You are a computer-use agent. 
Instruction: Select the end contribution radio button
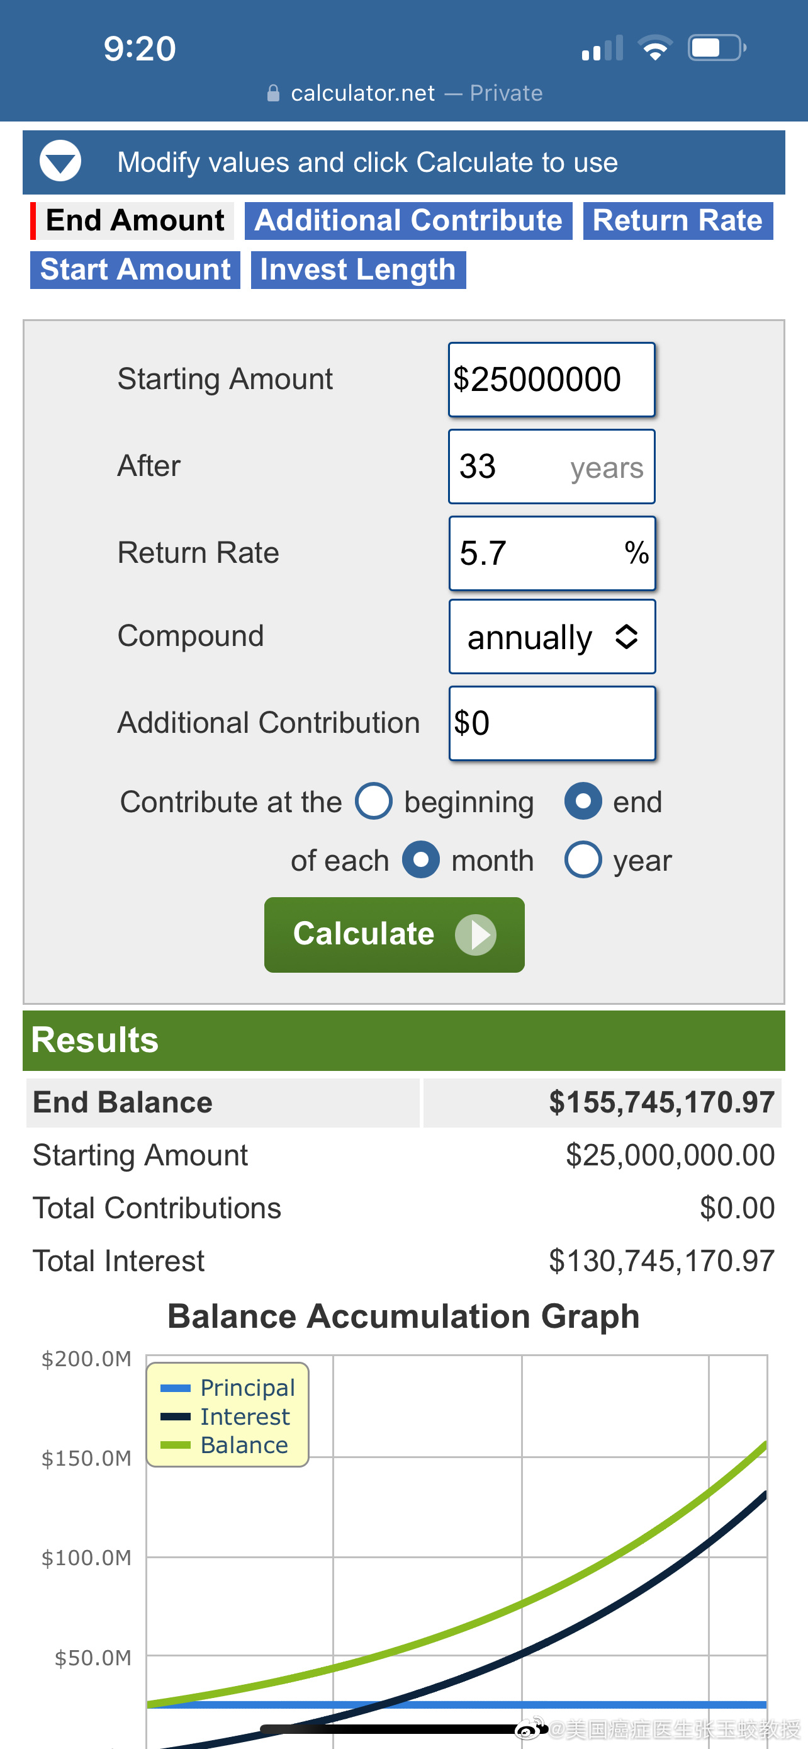coord(583,801)
